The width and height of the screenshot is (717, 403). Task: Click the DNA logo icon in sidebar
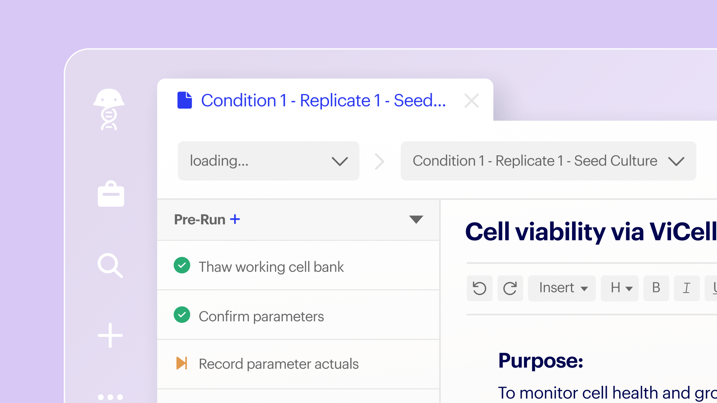click(109, 109)
